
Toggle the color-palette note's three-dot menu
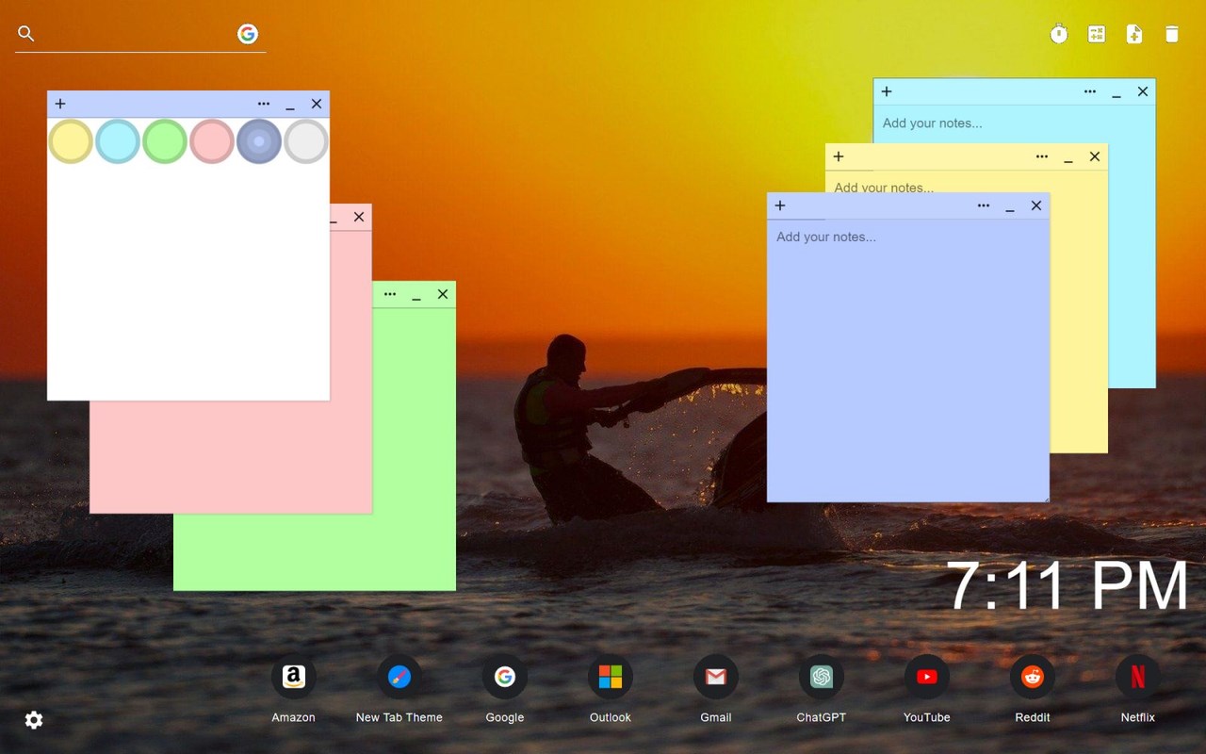pyautogui.click(x=264, y=104)
